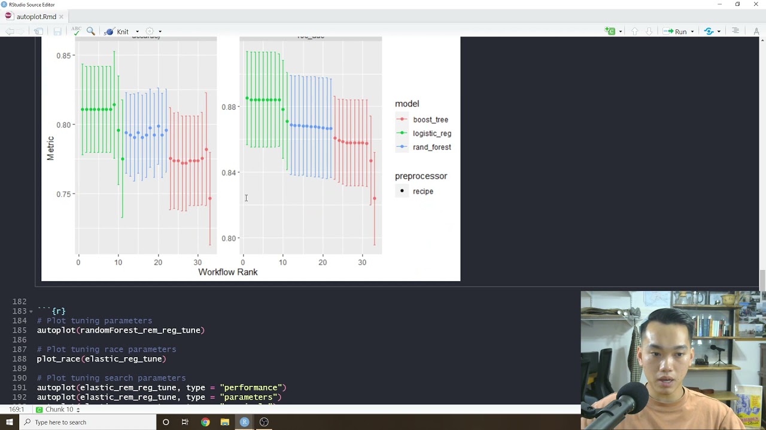Save the current document
The height and width of the screenshot is (430, 766).
click(x=57, y=31)
